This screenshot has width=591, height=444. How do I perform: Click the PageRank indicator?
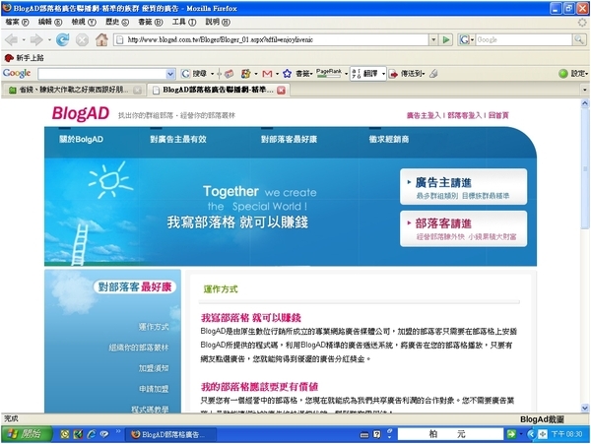(329, 73)
